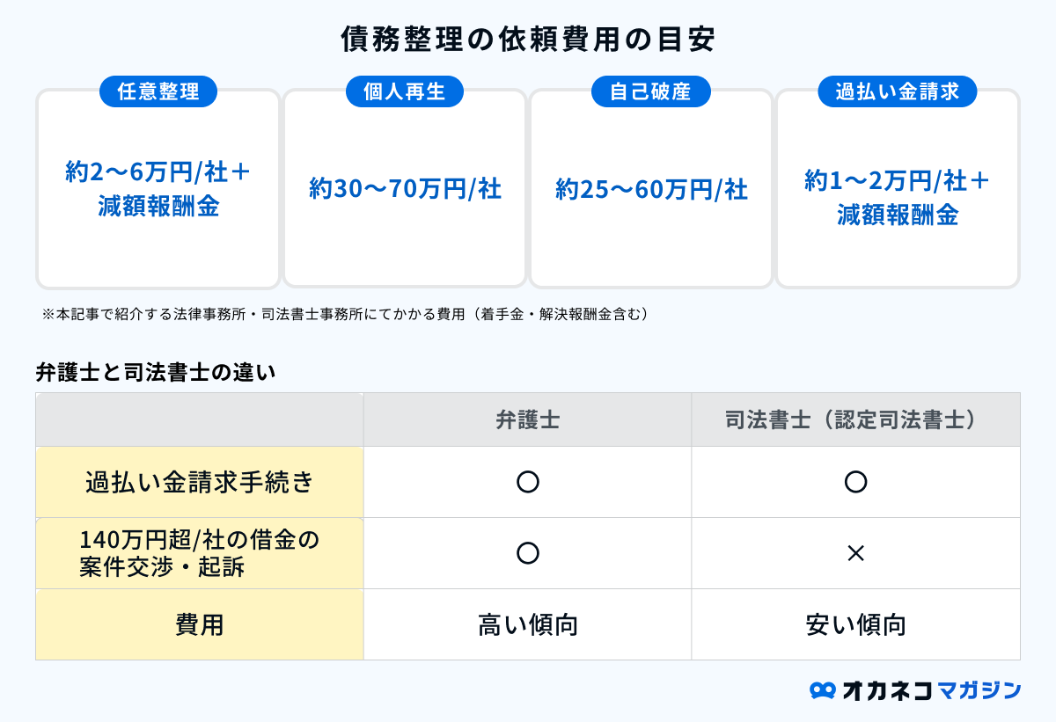Click 約2〜6万円/社＋減額報酬金 text
The height and width of the screenshot is (722, 1056).
coord(158,188)
